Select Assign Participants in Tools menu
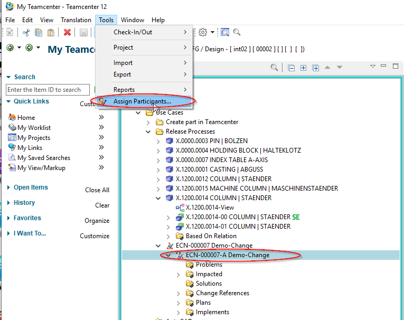 coord(142,101)
